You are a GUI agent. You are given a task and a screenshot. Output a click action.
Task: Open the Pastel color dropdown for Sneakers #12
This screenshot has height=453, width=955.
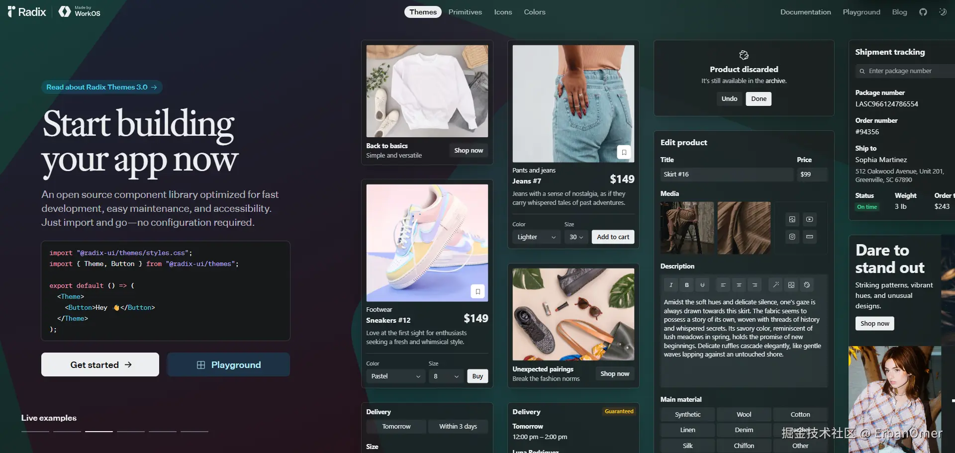click(395, 376)
